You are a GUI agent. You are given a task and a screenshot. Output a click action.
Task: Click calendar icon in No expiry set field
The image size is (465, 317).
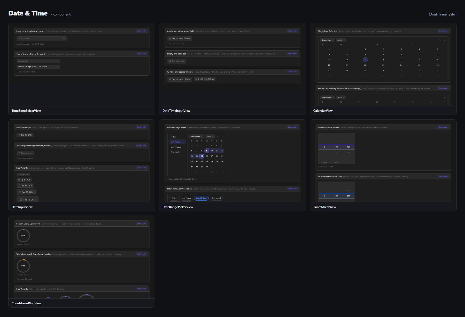click(x=19, y=153)
